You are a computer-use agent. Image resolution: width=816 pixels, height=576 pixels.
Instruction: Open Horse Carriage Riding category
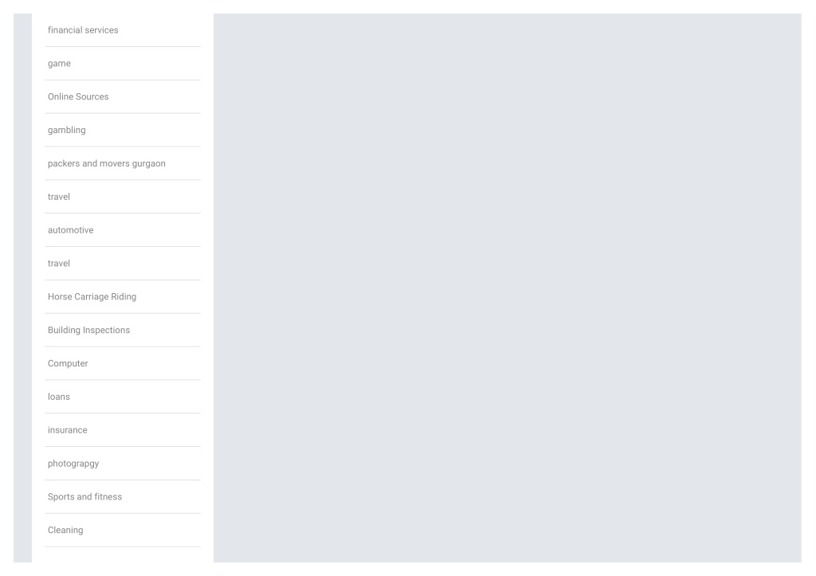pos(92,296)
